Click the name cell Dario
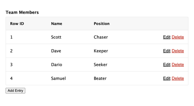 [57, 65]
